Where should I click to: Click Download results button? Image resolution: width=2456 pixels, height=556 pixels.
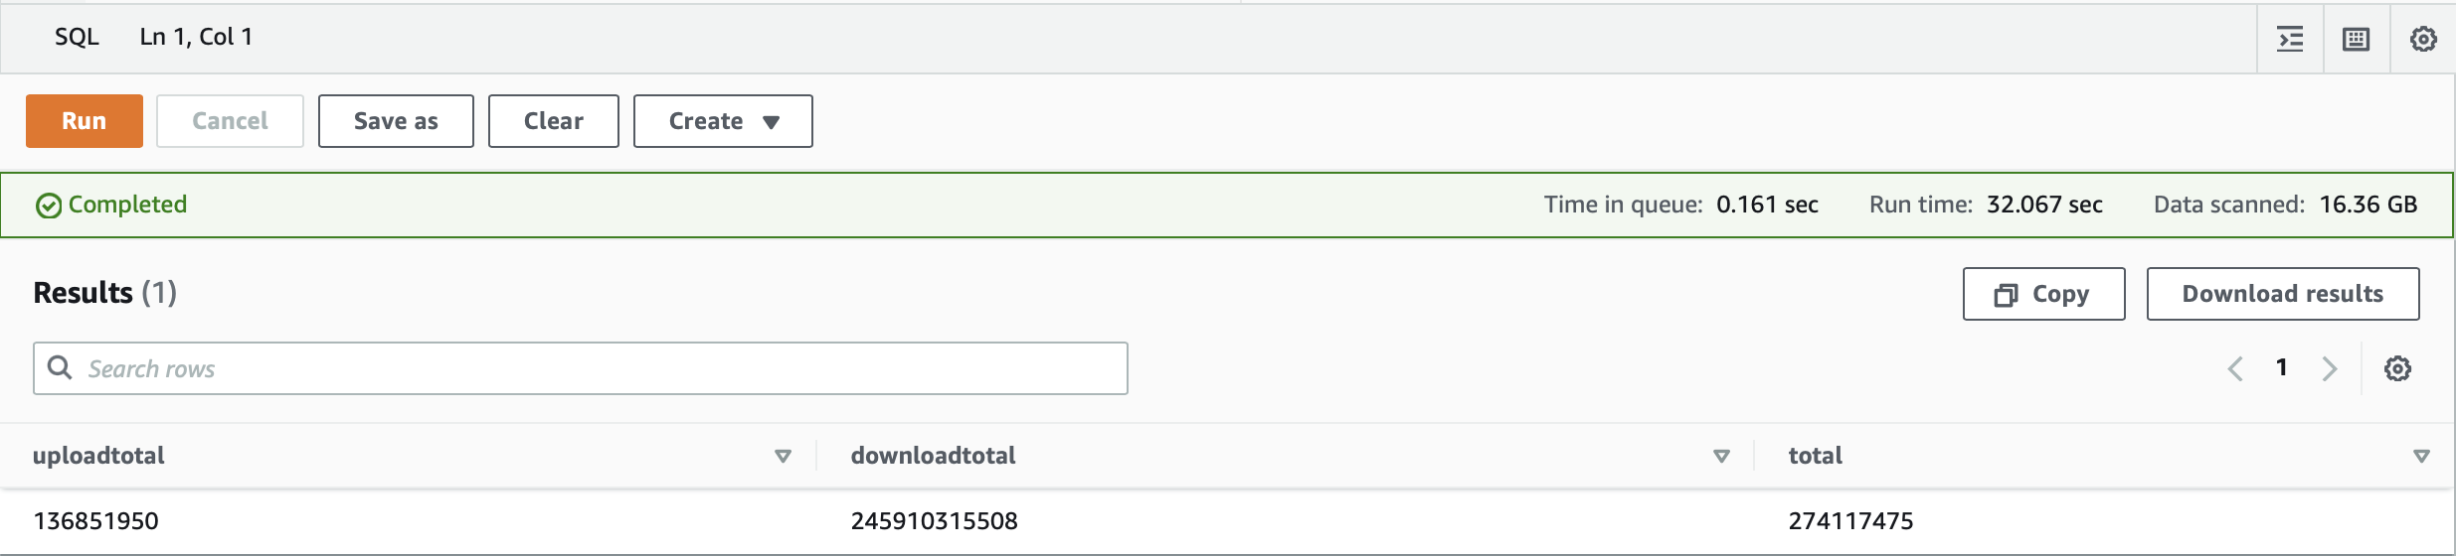tap(2283, 294)
